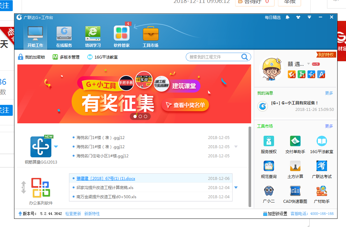Click 查看中奖名单 banner button
Viewport: 346px width, 227px height.
(x=185, y=105)
